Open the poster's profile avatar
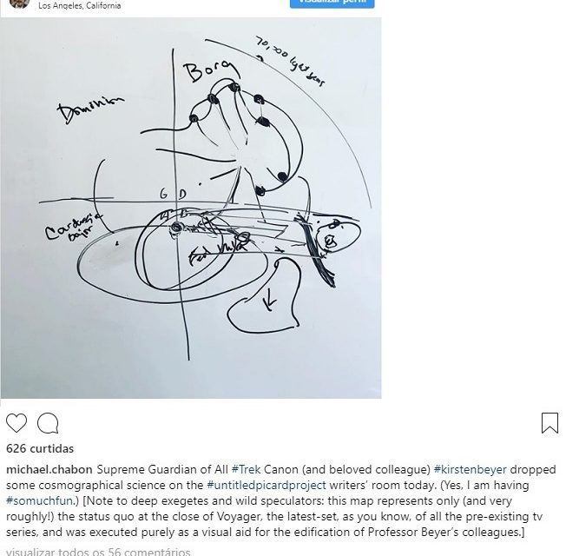Viewport: 566px width, 556px height. point(19,3)
